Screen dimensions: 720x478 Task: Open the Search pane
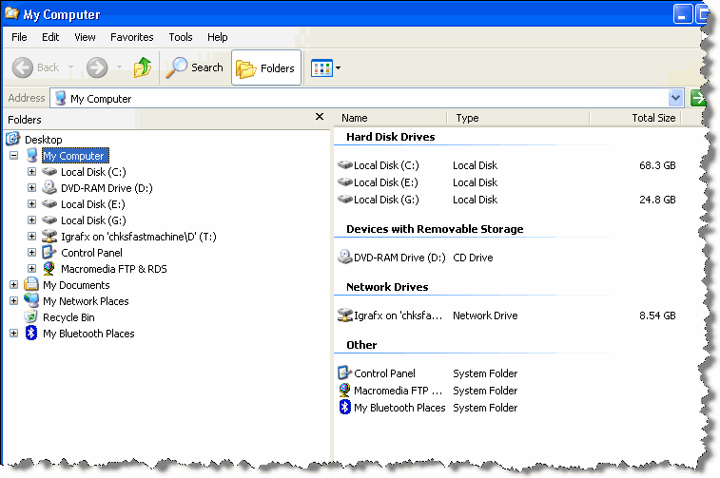click(195, 67)
